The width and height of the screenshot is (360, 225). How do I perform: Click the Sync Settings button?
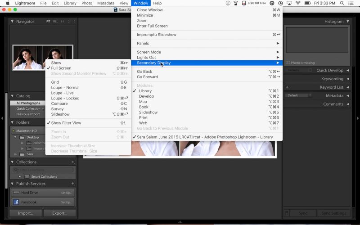(334, 213)
